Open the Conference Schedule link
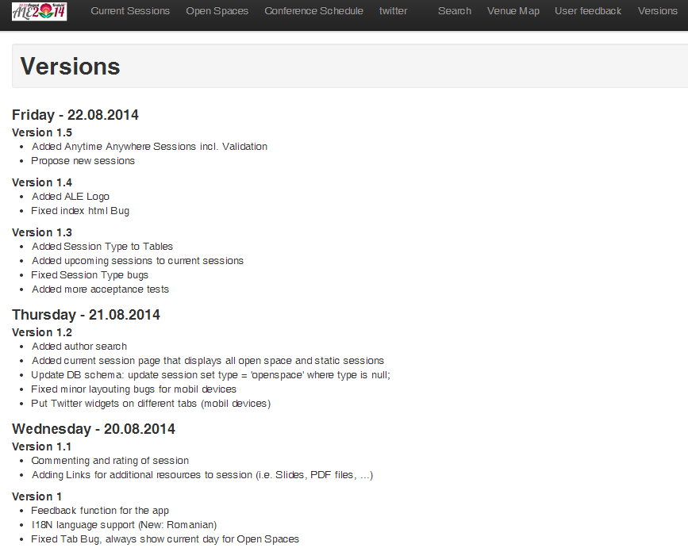The width and height of the screenshot is (688, 548). (313, 11)
